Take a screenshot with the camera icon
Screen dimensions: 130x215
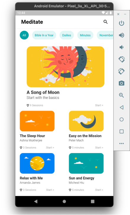coord(121,83)
